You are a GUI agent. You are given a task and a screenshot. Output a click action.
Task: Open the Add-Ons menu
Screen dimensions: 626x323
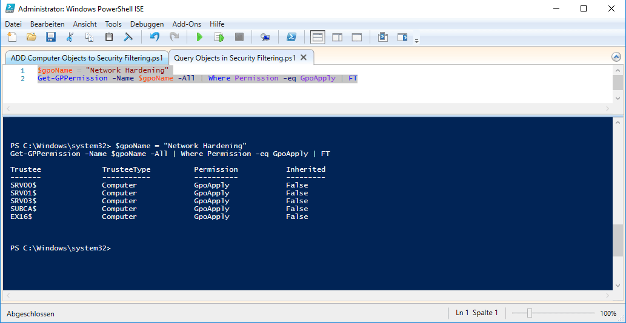click(187, 24)
